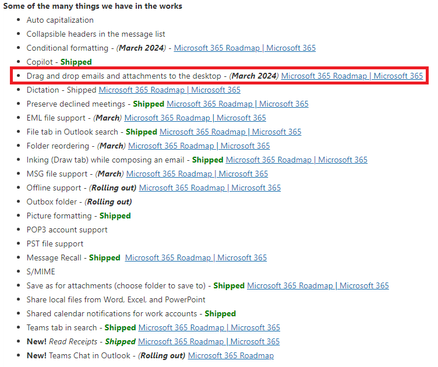This screenshot has height=367, width=438.
Task: Click the 'Preserve declined meetings' text
Action: coord(76,104)
